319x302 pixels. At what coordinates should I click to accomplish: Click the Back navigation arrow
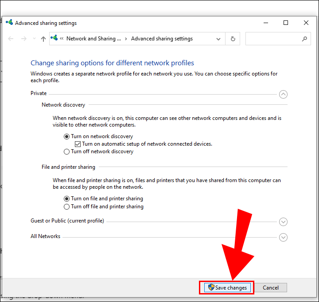coord(11,39)
